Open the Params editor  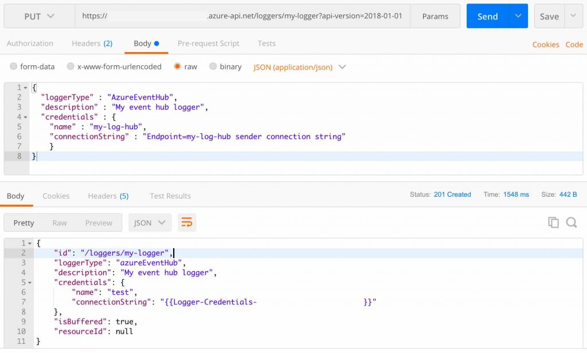(435, 16)
